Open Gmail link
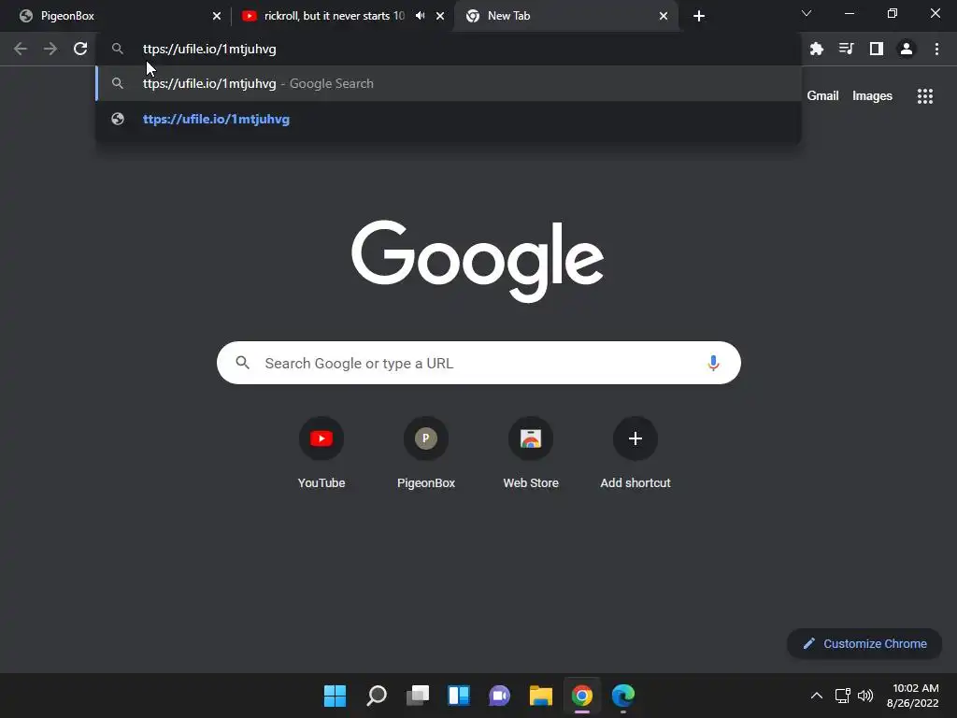957x718 pixels. click(x=822, y=96)
